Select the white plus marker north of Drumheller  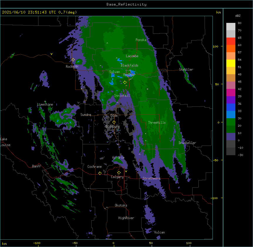click(180, 110)
